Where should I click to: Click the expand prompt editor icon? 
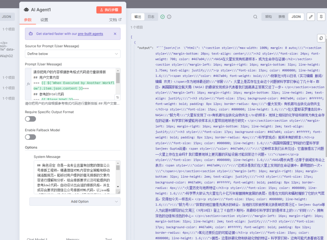[x=117, y=97]
